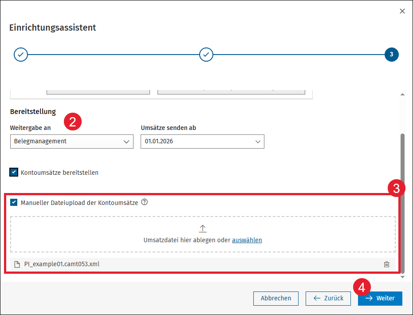Click the Bereitstellung section heading
Image resolution: width=413 pixels, height=315 pixels.
(33, 112)
